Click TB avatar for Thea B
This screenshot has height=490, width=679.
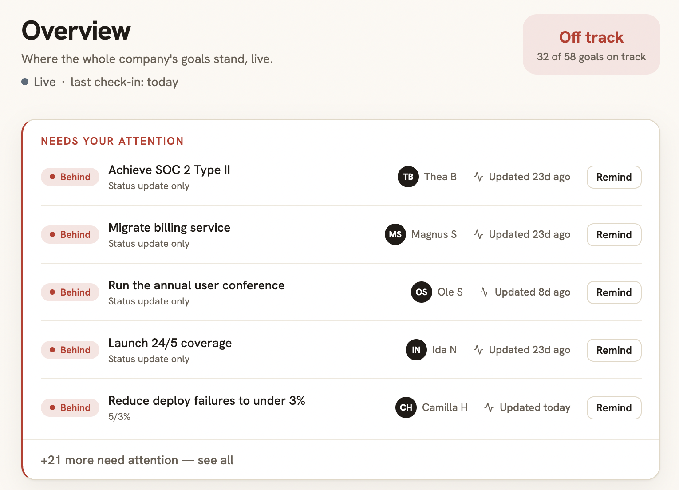point(408,177)
